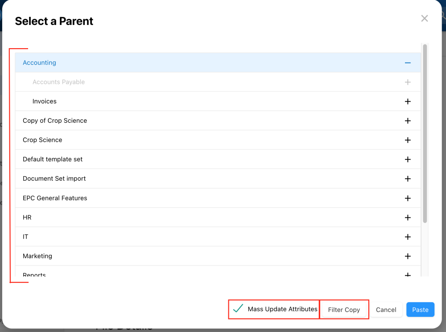Click plus icon next to Crop Science
Viewport: 446px width, 332px height.
[407, 140]
